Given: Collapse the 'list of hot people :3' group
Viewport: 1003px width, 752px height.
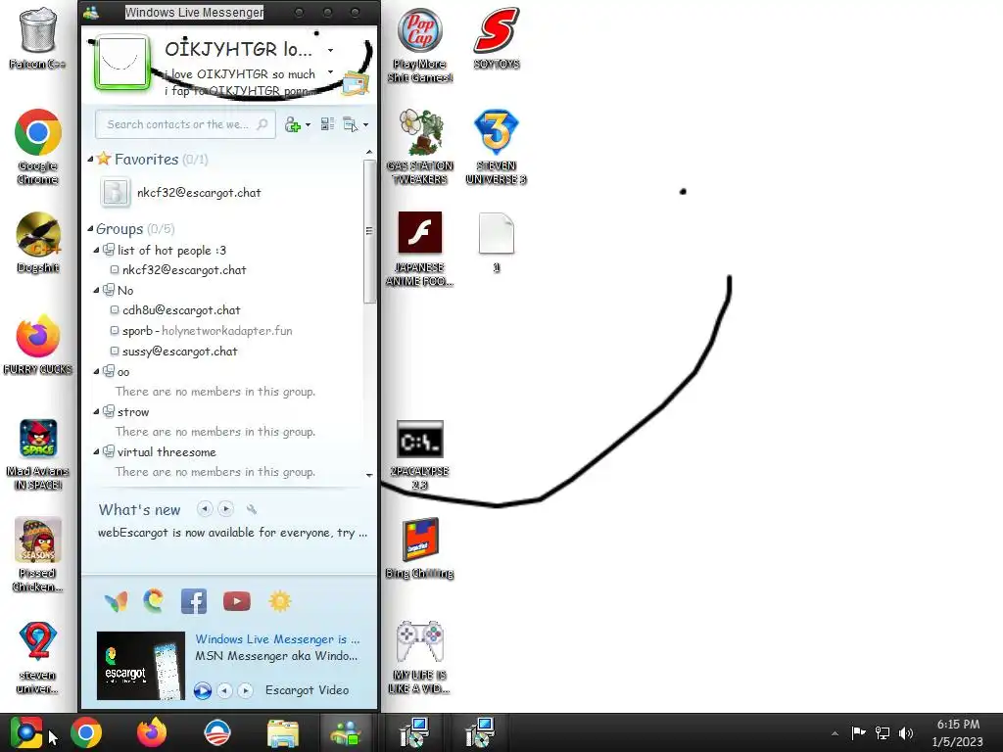Looking at the screenshot, I should 97,250.
